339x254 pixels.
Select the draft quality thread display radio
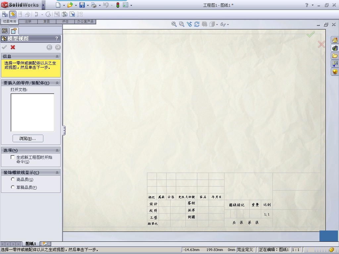13,187
